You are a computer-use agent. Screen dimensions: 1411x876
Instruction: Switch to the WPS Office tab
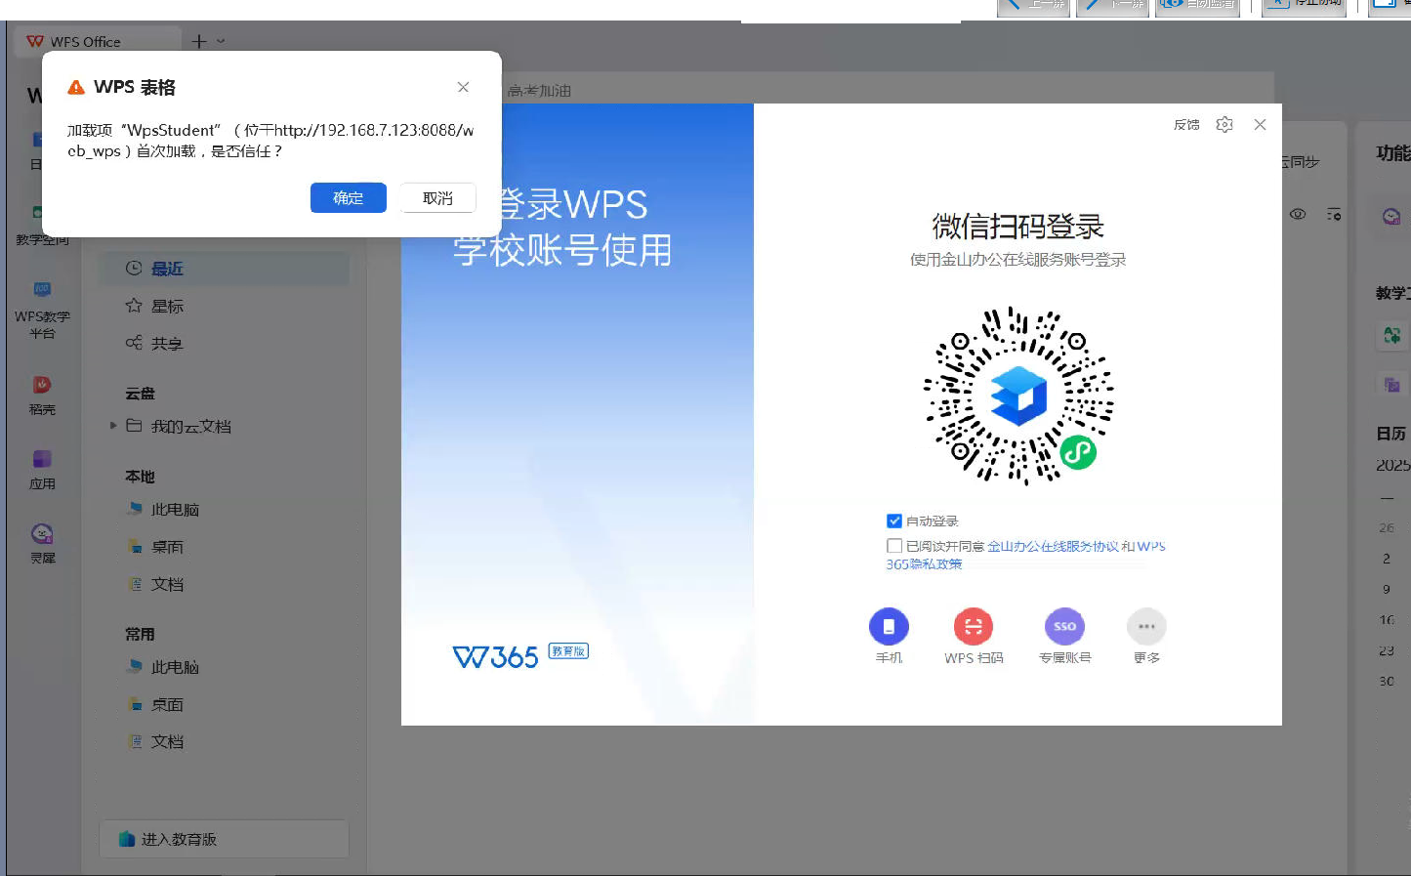[x=98, y=41]
